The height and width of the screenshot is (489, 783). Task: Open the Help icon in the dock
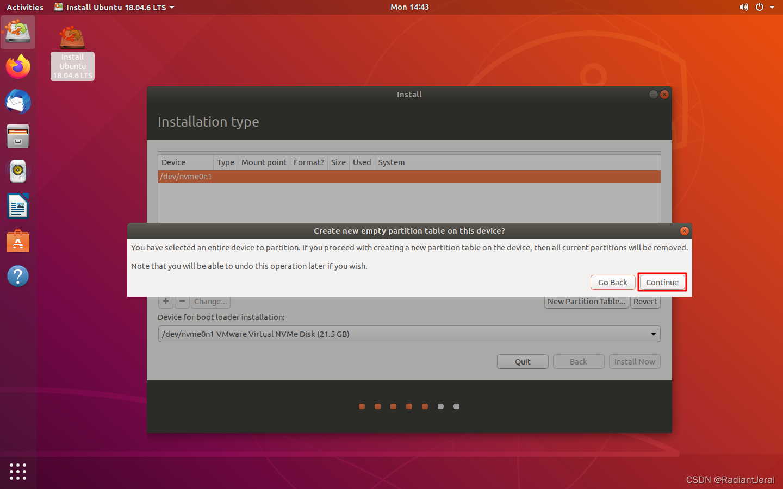pyautogui.click(x=18, y=276)
